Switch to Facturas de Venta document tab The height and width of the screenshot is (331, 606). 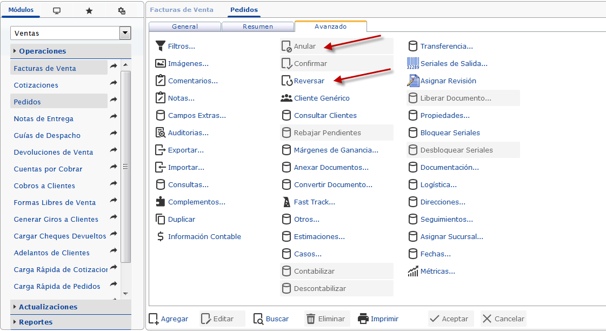coord(182,10)
